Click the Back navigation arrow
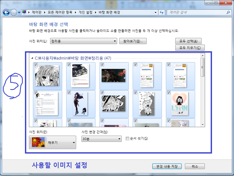This screenshot has height=176, width=234. (x=6, y=13)
